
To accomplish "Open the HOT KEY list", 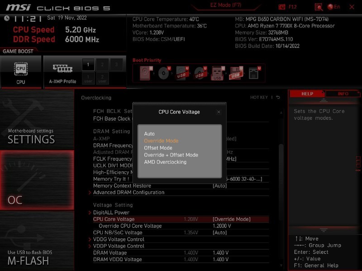I will click(x=259, y=98).
